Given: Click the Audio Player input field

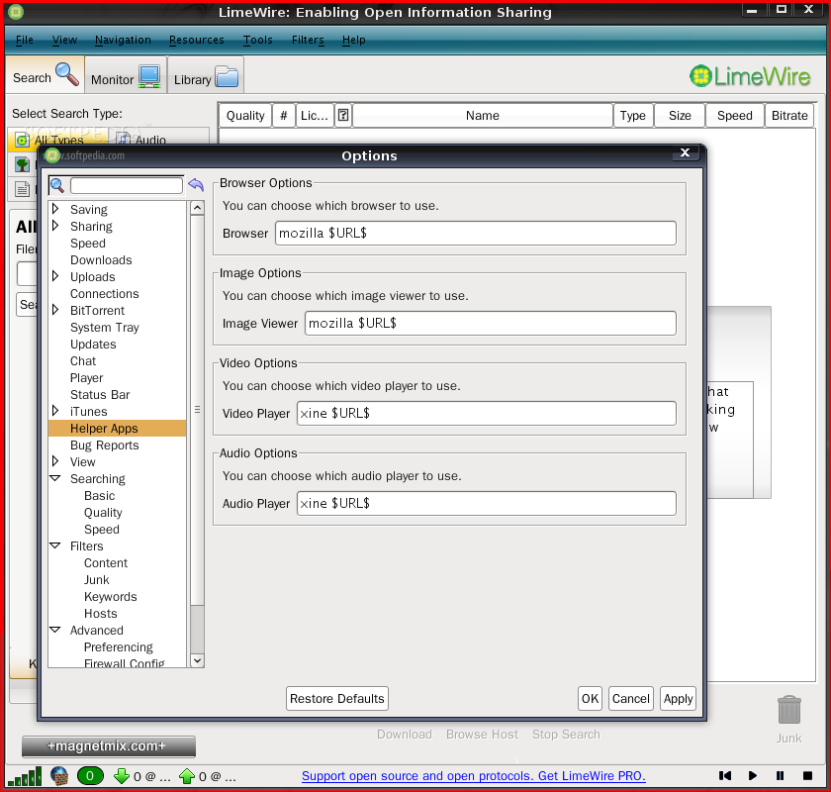Looking at the screenshot, I should point(487,504).
